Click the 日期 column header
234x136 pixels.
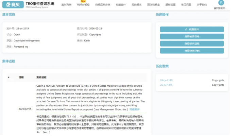[x=21, y=77]
